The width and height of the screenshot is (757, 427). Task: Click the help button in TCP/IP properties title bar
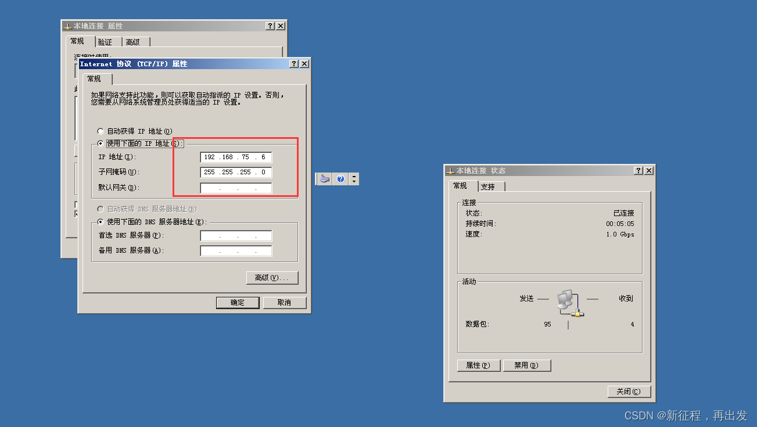(x=295, y=64)
